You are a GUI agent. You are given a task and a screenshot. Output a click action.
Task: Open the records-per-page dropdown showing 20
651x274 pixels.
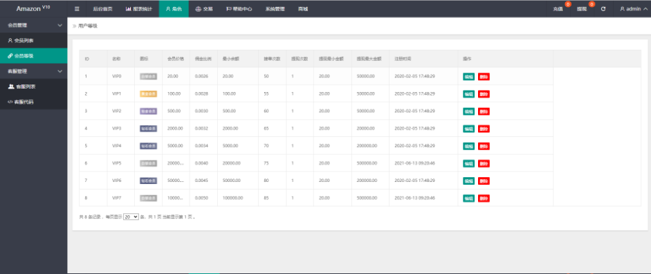pyautogui.click(x=131, y=217)
